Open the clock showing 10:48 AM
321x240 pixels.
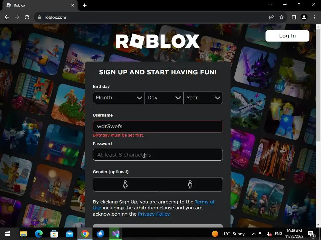tap(294, 234)
